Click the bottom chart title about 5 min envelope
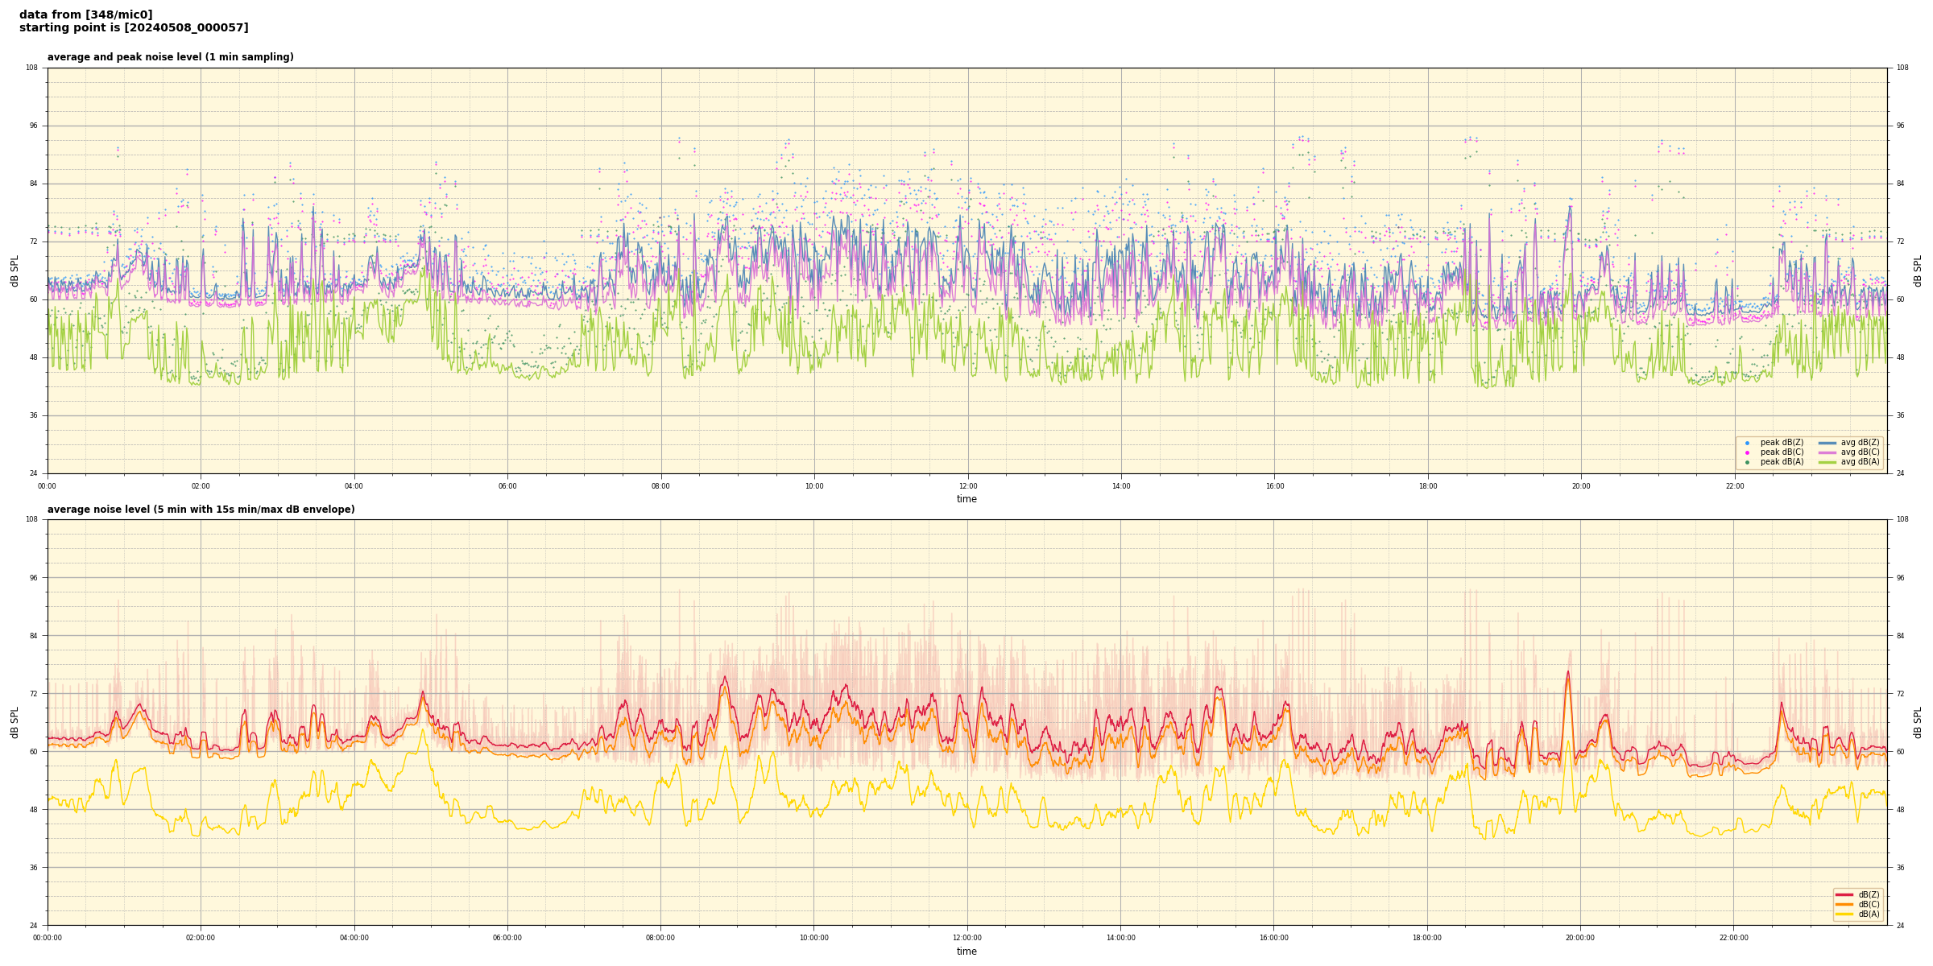This screenshot has height=966, width=1933. pos(201,510)
